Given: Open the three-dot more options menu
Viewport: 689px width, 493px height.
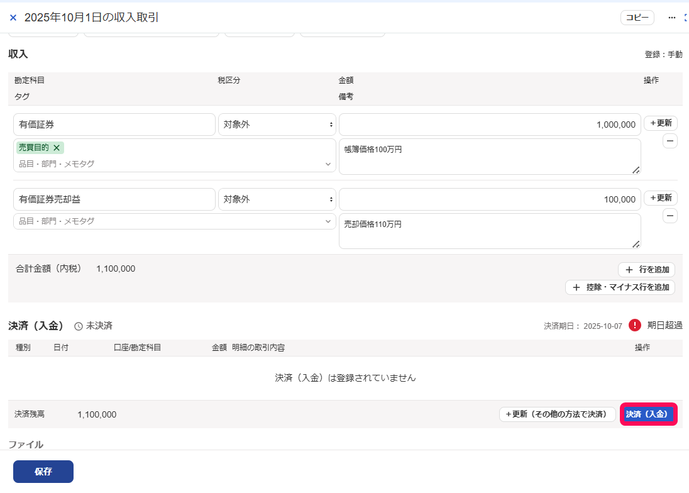Looking at the screenshot, I should pos(671,18).
